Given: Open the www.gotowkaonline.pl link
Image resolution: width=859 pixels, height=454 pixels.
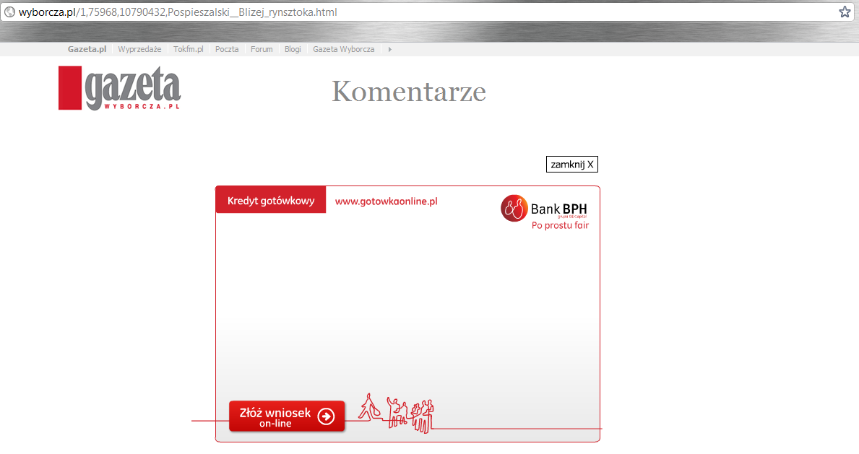Looking at the screenshot, I should coord(386,201).
